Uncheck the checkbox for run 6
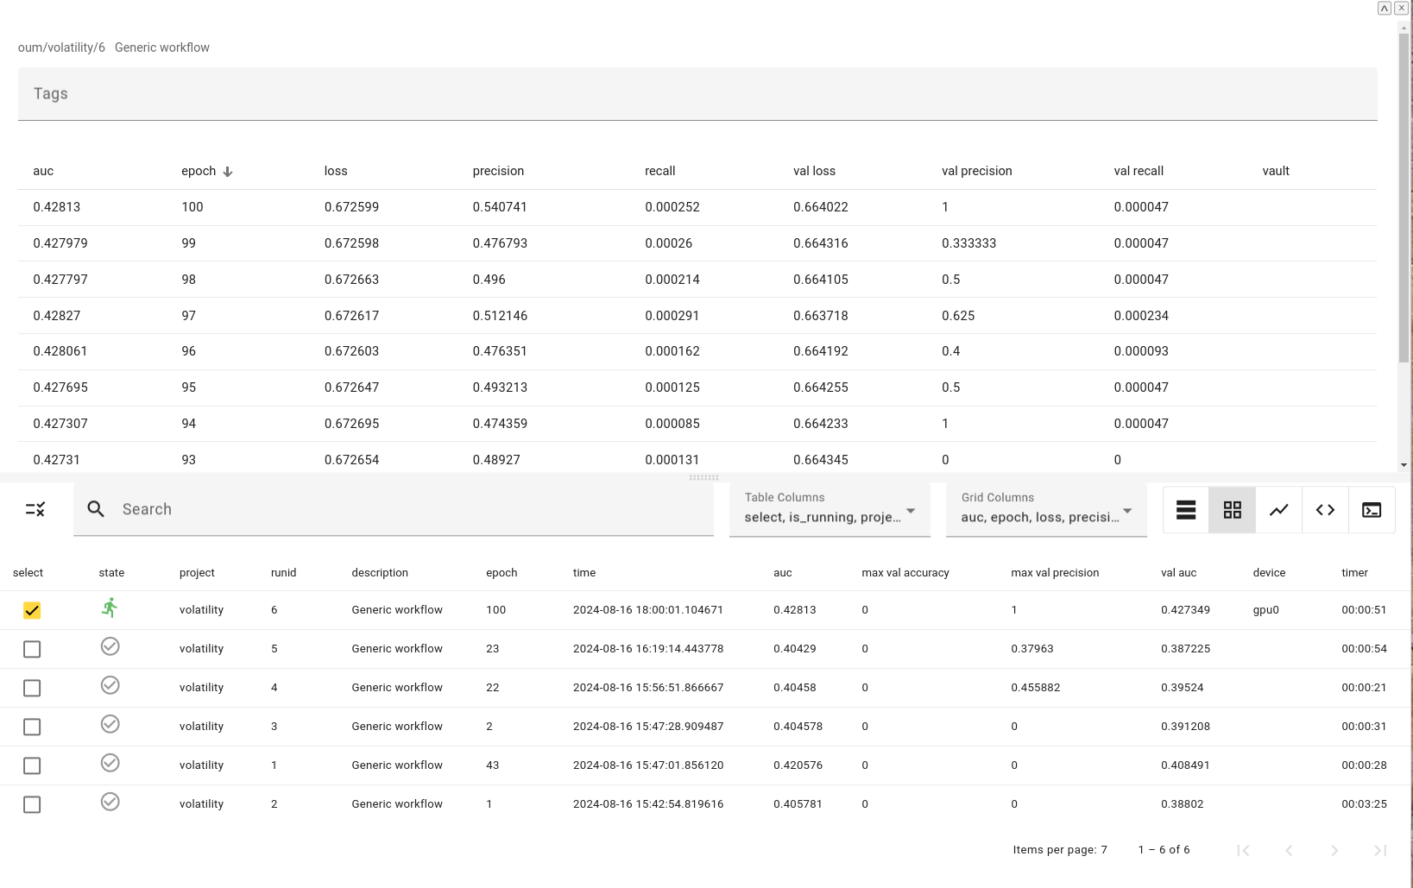The image size is (1413, 888). [x=32, y=610]
